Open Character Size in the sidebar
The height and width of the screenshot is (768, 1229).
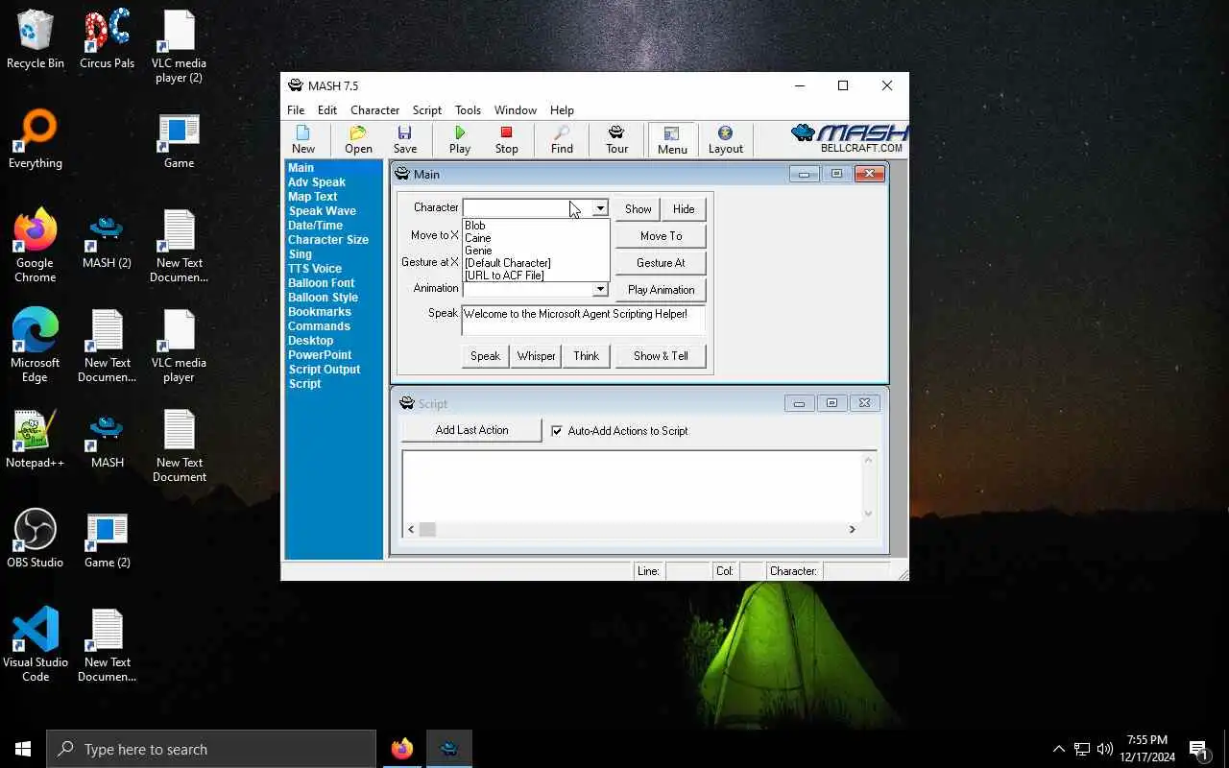point(328,240)
